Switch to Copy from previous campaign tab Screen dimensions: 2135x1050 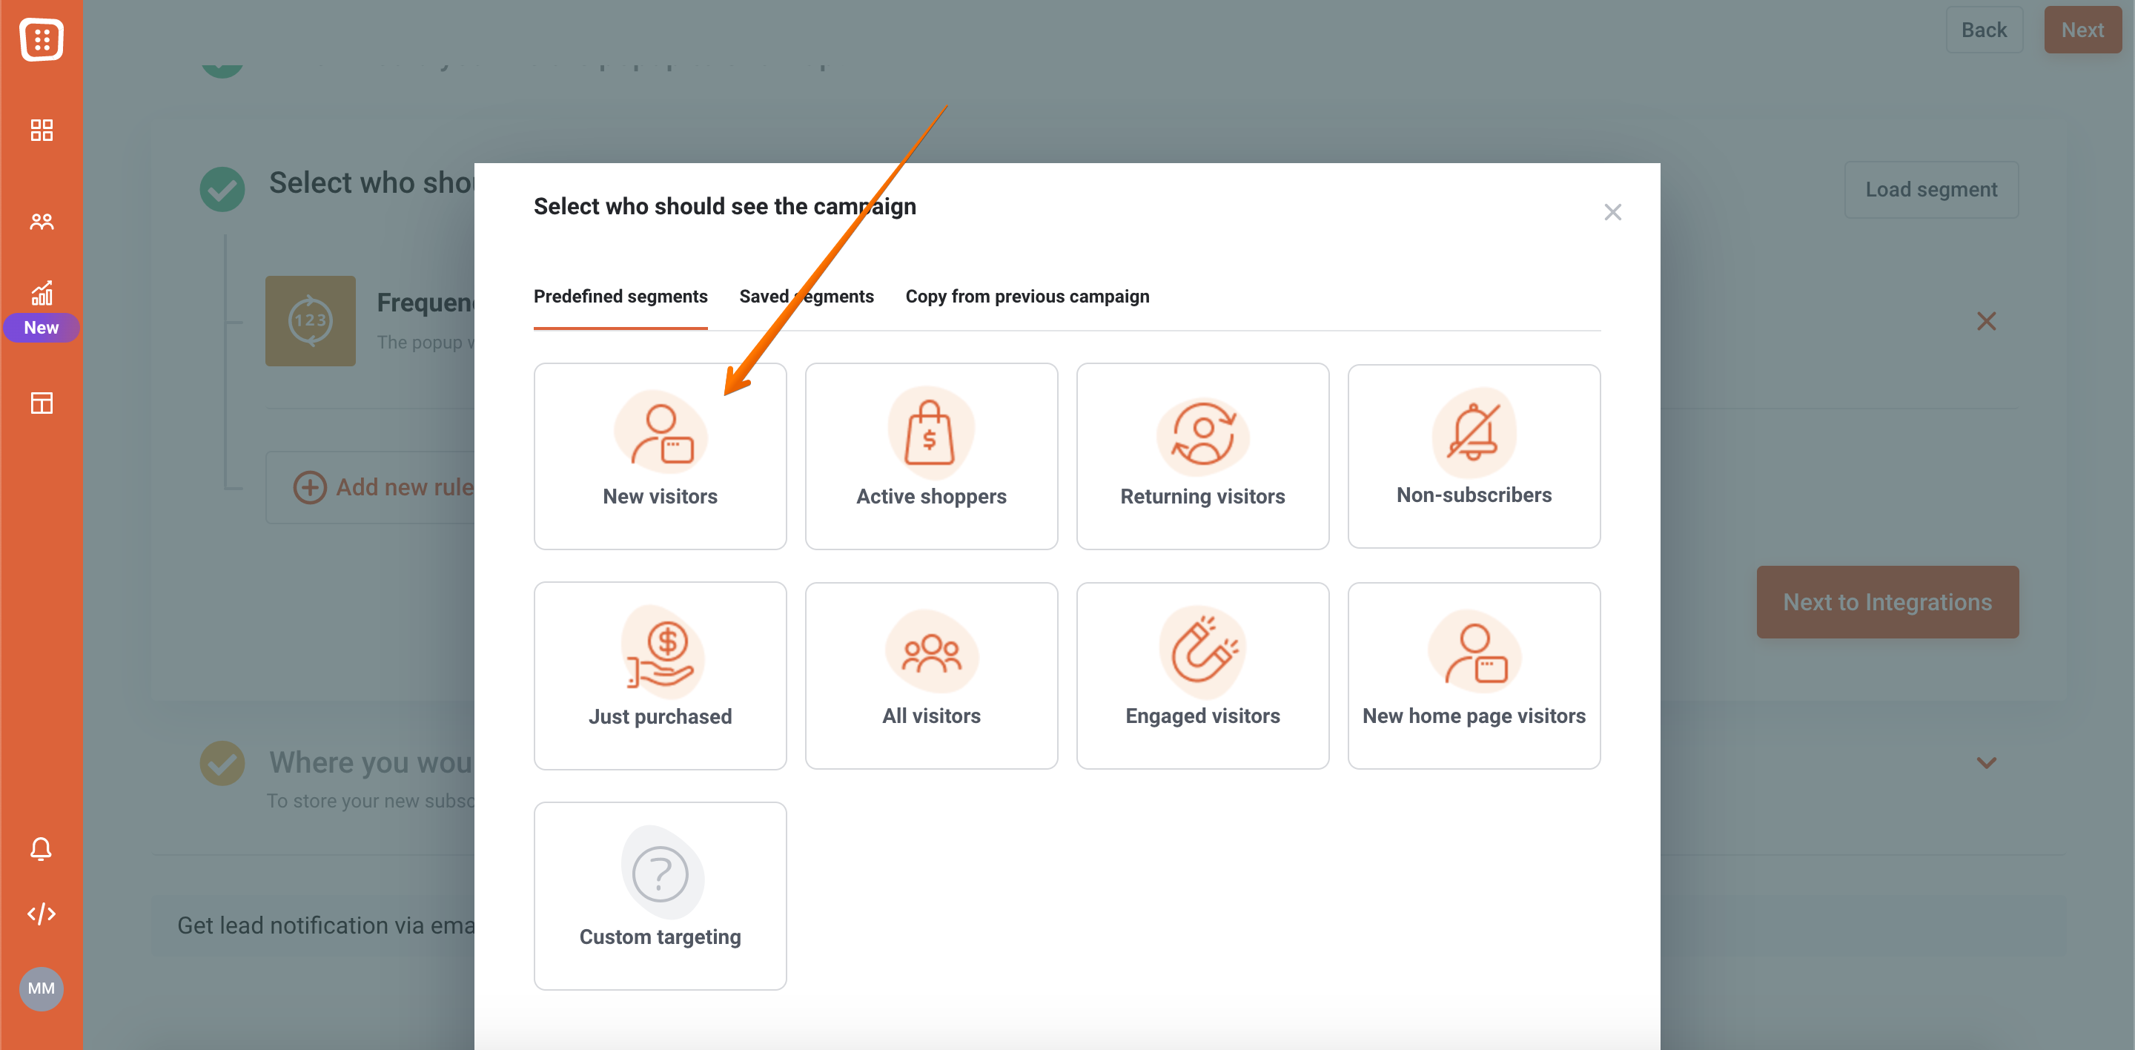(x=1027, y=297)
